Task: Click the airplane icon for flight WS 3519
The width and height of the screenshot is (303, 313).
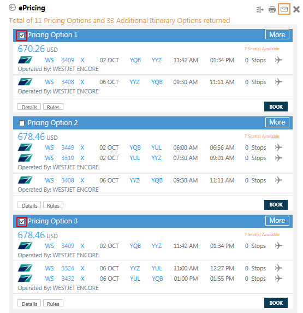Action: (x=278, y=158)
